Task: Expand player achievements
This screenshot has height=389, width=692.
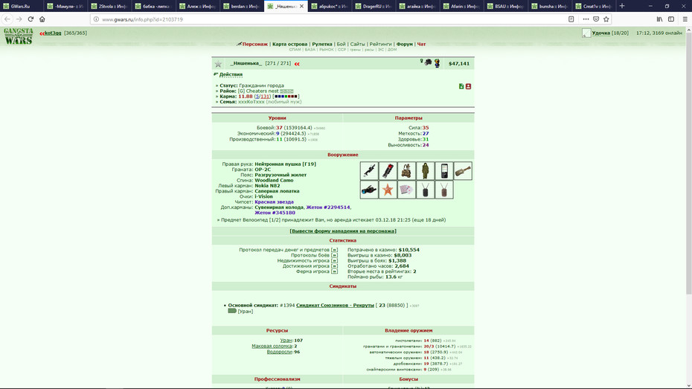Action: (334, 266)
